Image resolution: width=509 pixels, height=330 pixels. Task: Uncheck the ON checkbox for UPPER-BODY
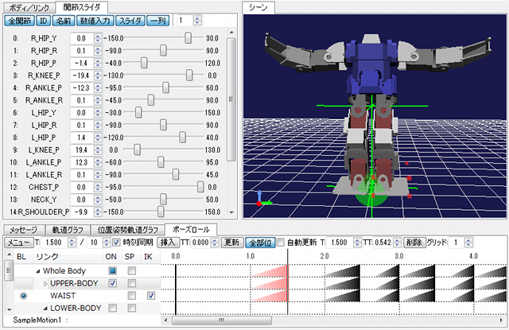[112, 283]
